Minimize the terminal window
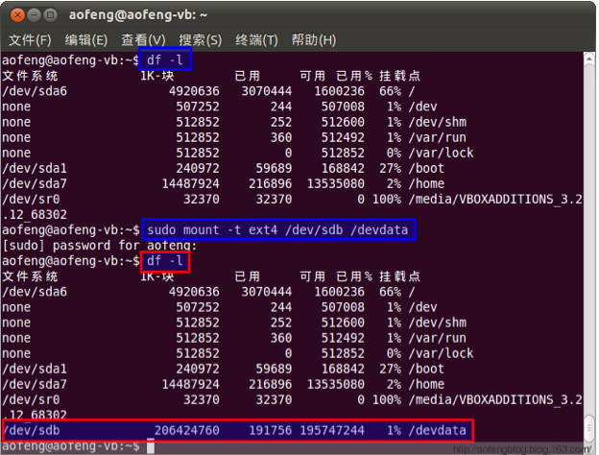 [34, 15]
